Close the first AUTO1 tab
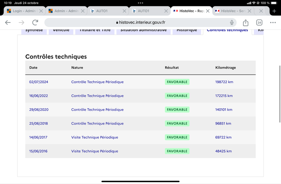281x184 pixels. [124, 11]
